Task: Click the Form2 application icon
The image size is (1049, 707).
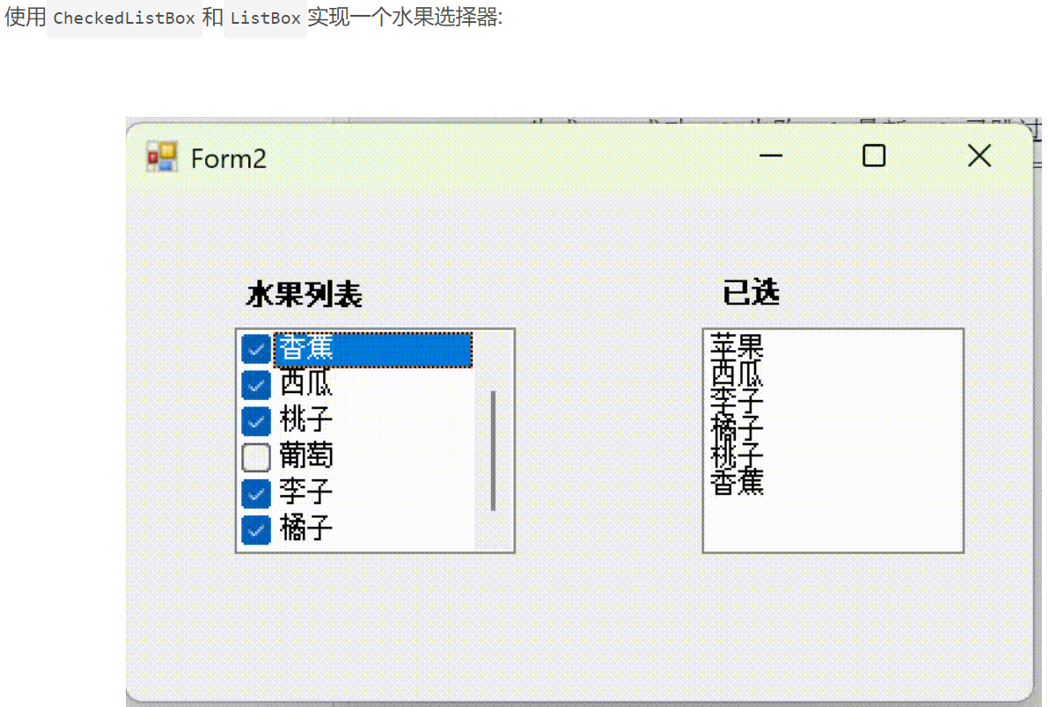Action: [x=162, y=157]
